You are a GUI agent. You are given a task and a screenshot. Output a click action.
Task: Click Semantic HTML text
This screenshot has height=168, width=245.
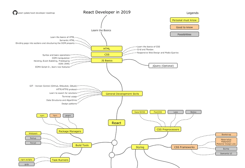[x=67, y=40]
